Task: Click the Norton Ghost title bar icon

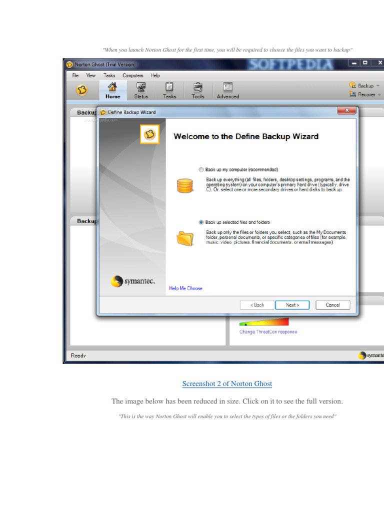Action: pyautogui.click(x=69, y=64)
